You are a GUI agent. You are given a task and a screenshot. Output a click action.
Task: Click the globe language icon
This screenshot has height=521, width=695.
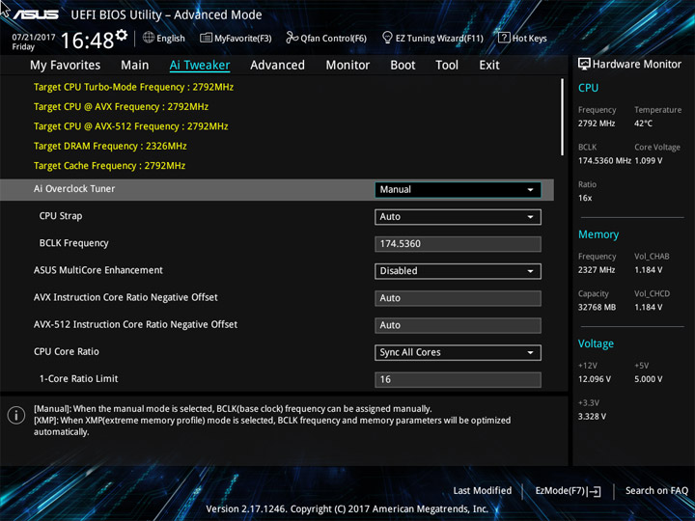tap(149, 38)
